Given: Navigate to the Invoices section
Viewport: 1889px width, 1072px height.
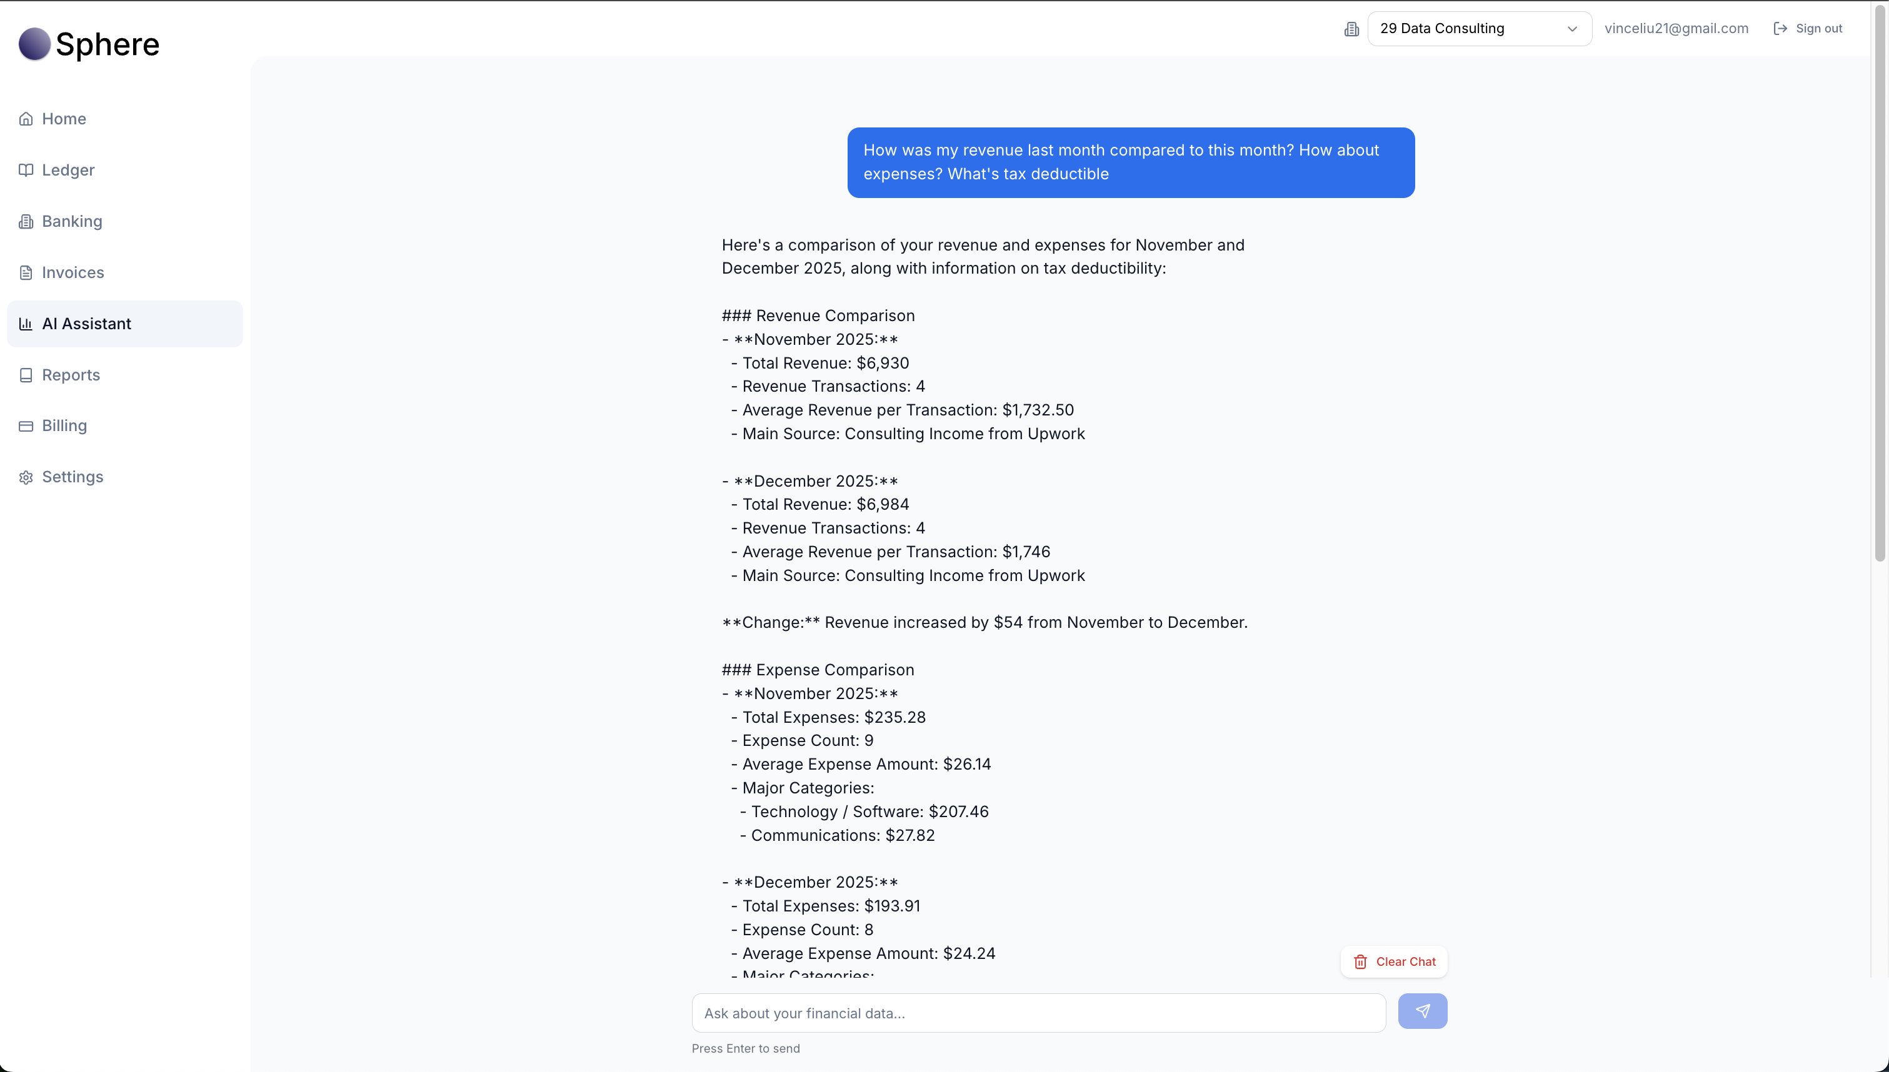Looking at the screenshot, I should coord(72,272).
